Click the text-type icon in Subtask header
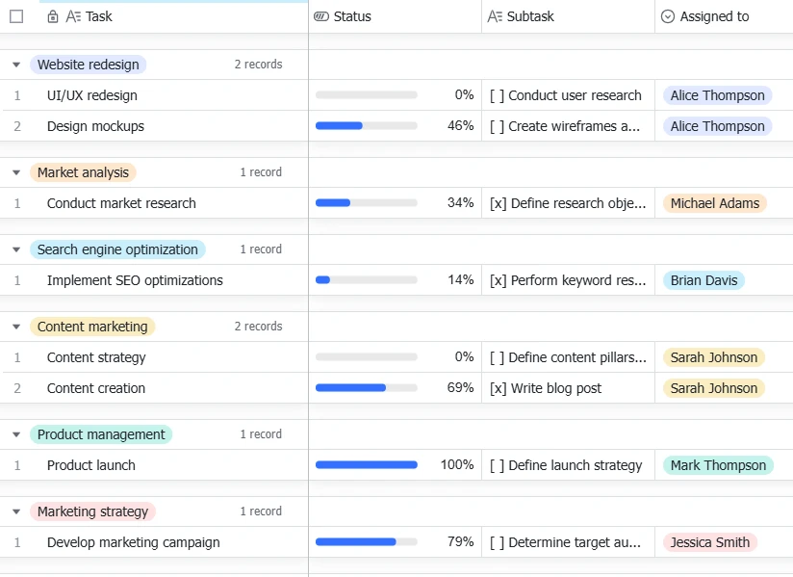The image size is (793, 577). 495,16
